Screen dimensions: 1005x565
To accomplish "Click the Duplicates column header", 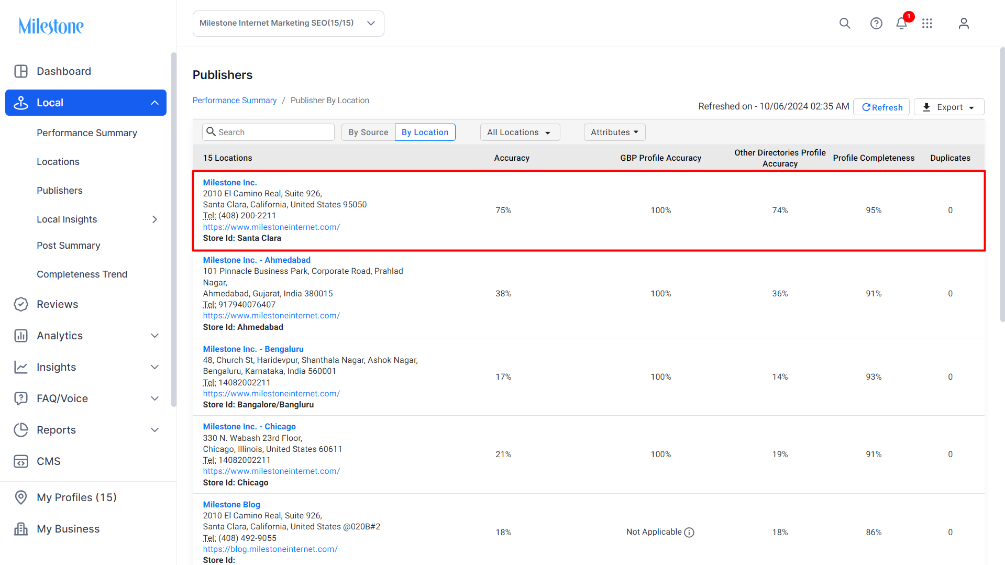I will (951, 158).
